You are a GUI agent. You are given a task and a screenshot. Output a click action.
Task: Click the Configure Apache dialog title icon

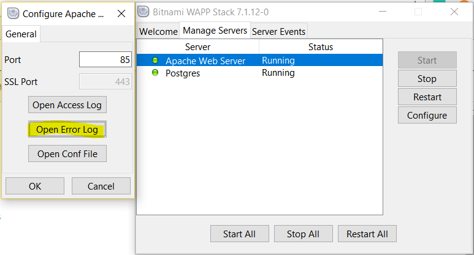pyautogui.click(x=12, y=13)
